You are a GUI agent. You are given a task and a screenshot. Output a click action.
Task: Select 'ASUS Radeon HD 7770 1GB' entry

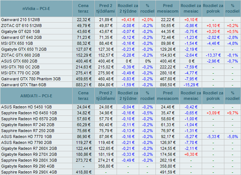tap(26, 137)
